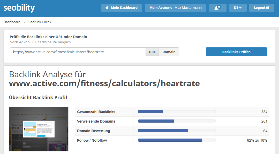
Task: Select the Follow / Nofollow label
Action: [92, 140]
